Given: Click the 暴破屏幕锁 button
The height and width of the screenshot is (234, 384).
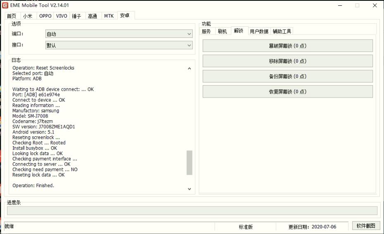Looking at the screenshot, I should (287, 46).
